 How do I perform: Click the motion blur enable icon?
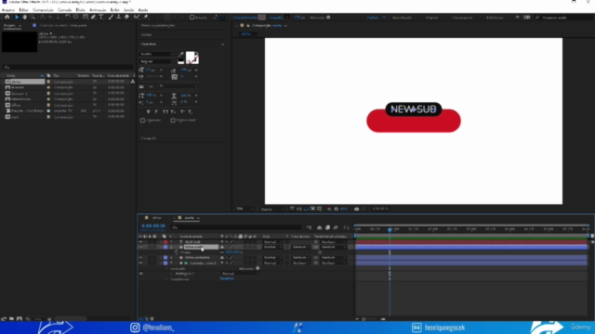click(336, 227)
